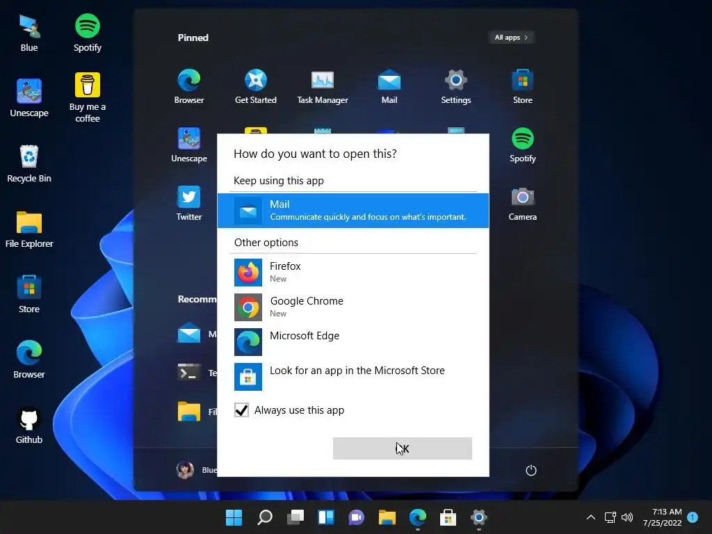Image resolution: width=712 pixels, height=534 pixels.
Task: Choose Google Chrome from Other options
Action: point(353,307)
